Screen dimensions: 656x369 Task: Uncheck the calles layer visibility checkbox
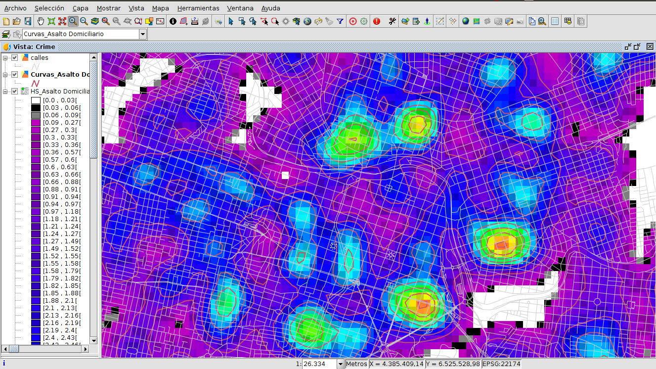[x=15, y=58]
